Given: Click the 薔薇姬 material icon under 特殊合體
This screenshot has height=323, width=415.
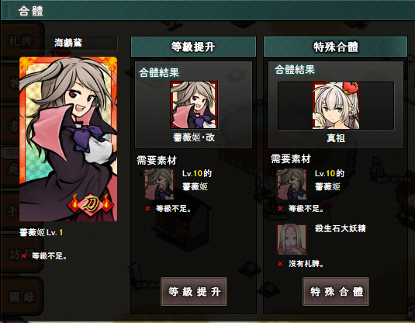Looking at the screenshot, I should tap(292, 184).
